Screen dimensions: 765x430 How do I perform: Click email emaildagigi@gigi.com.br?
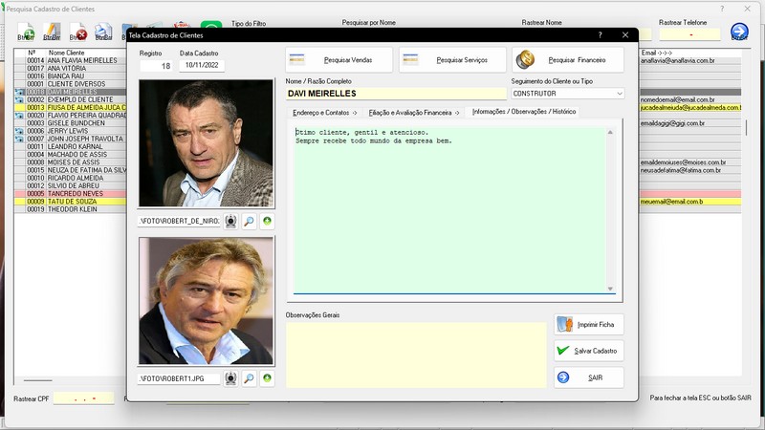[x=672, y=123]
